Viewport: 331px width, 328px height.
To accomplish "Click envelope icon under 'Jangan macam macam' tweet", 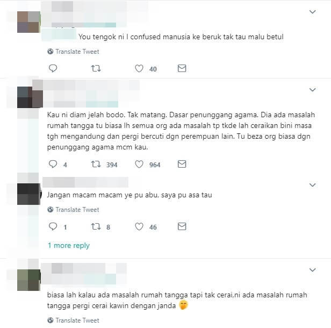I will 182,226.
